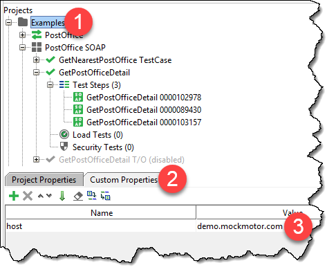Expand the PostOffice interface node
The image size is (336, 274).
[x=22, y=35]
